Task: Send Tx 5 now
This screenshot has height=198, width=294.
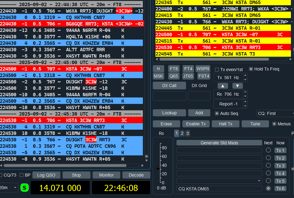Action: click(280, 181)
